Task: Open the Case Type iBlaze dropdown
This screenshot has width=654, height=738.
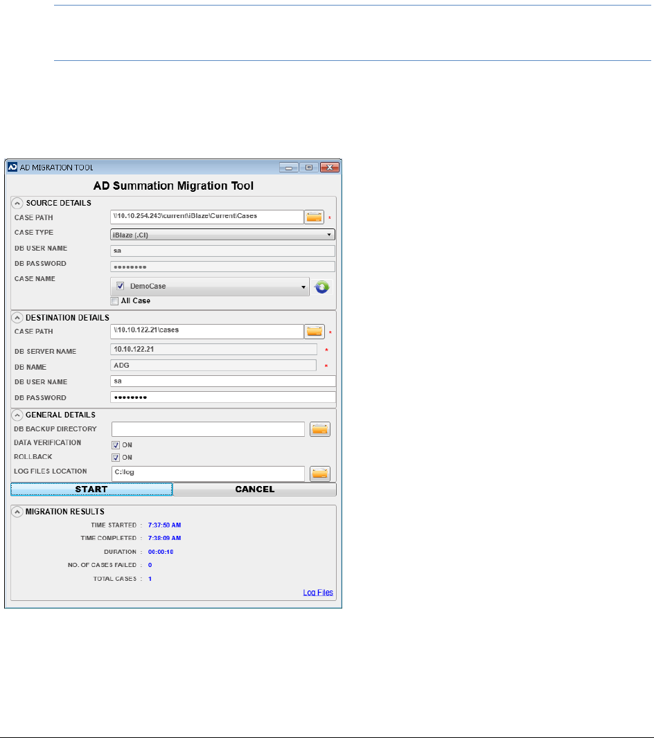Action: tap(222, 235)
